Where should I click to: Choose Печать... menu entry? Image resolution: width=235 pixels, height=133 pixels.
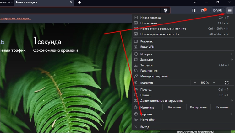coord(183,90)
